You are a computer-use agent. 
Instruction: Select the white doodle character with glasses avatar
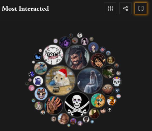pyautogui.click(x=53, y=55)
